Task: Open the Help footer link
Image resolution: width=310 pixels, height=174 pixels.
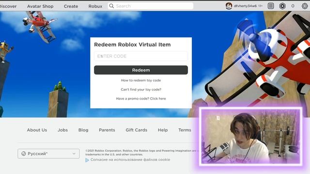Action: [163, 130]
